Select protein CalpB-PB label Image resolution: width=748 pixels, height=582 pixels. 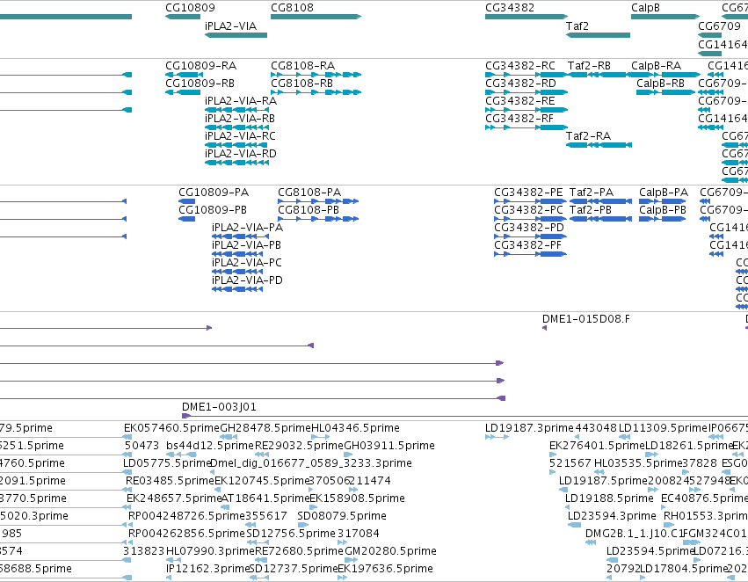(x=663, y=210)
